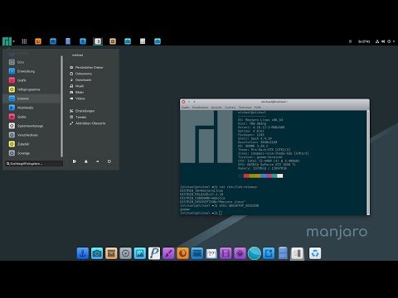Open the Downloads shortcut
Screen dimensions: 398x298
(80, 80)
